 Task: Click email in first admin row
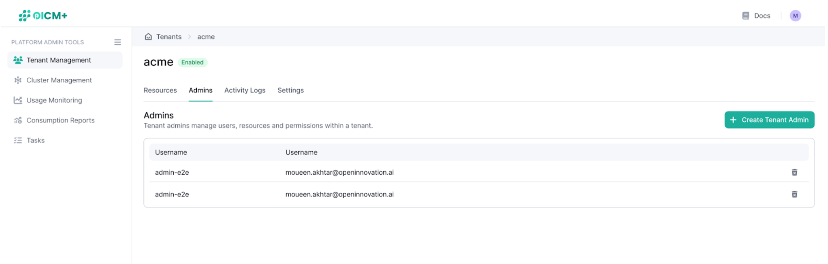coord(339,172)
